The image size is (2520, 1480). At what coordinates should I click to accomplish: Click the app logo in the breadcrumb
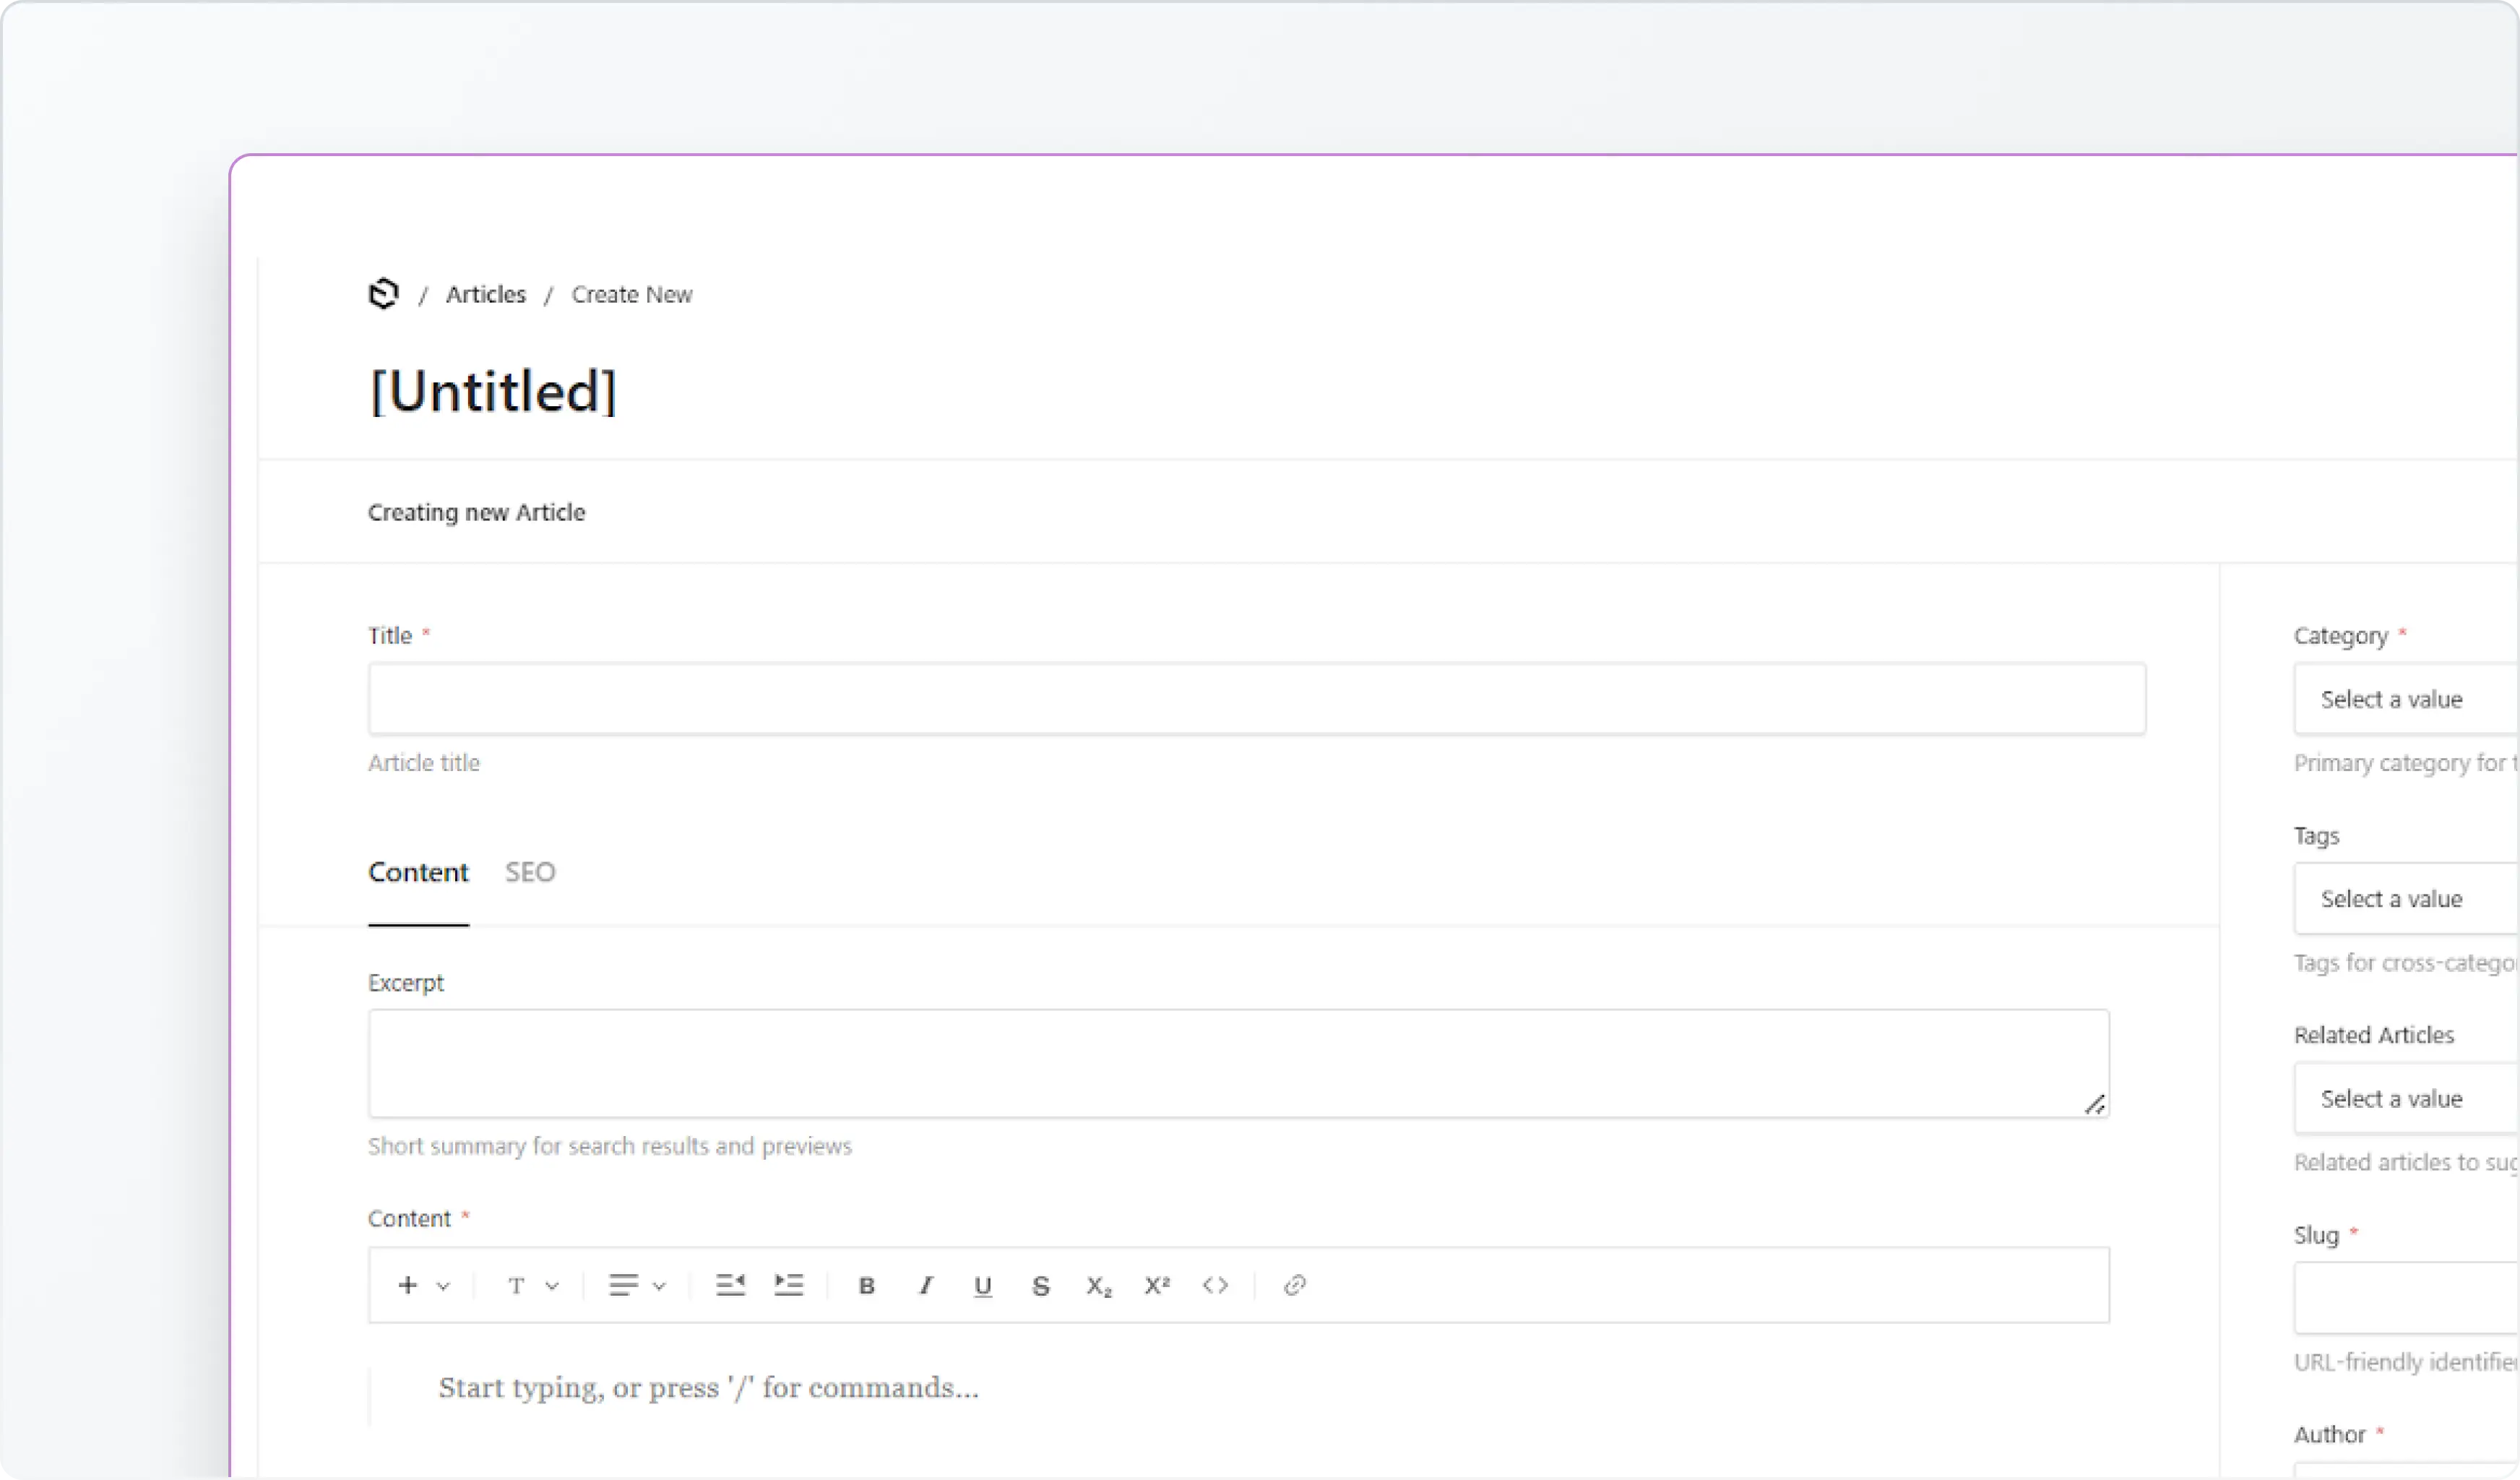383,293
